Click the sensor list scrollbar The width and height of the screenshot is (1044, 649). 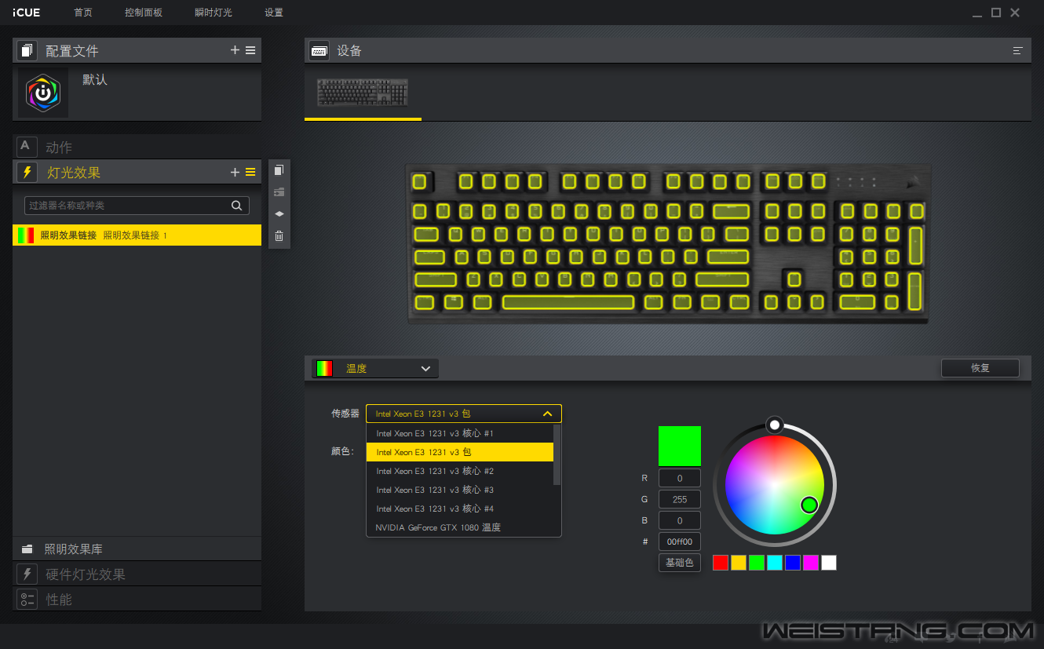pyautogui.click(x=557, y=455)
